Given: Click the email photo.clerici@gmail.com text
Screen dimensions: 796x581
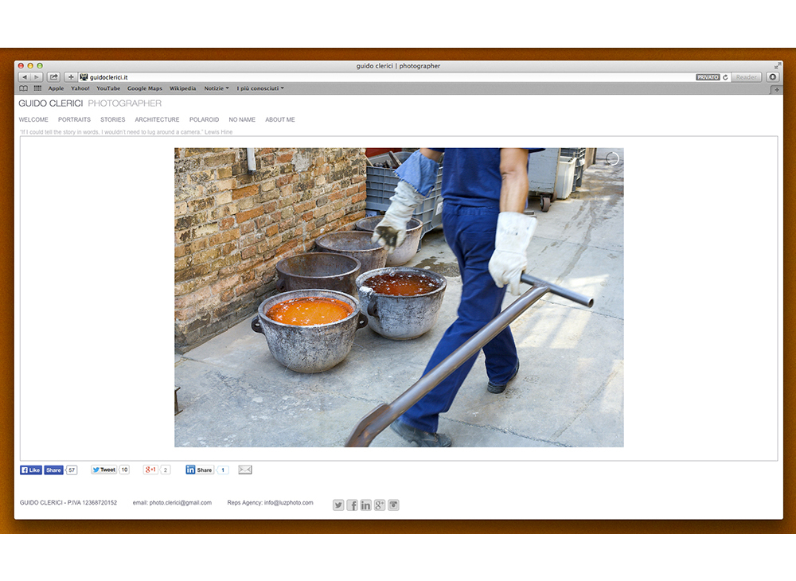Looking at the screenshot, I should (x=172, y=503).
